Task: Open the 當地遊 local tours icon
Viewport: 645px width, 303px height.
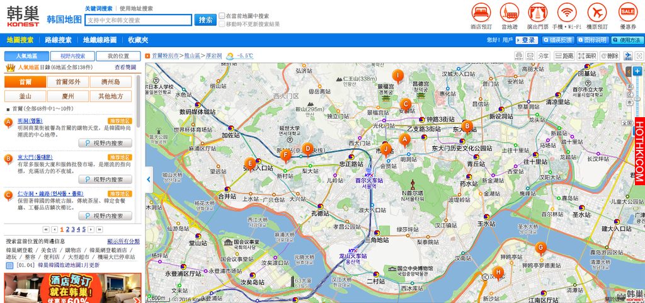Action: coord(509,13)
